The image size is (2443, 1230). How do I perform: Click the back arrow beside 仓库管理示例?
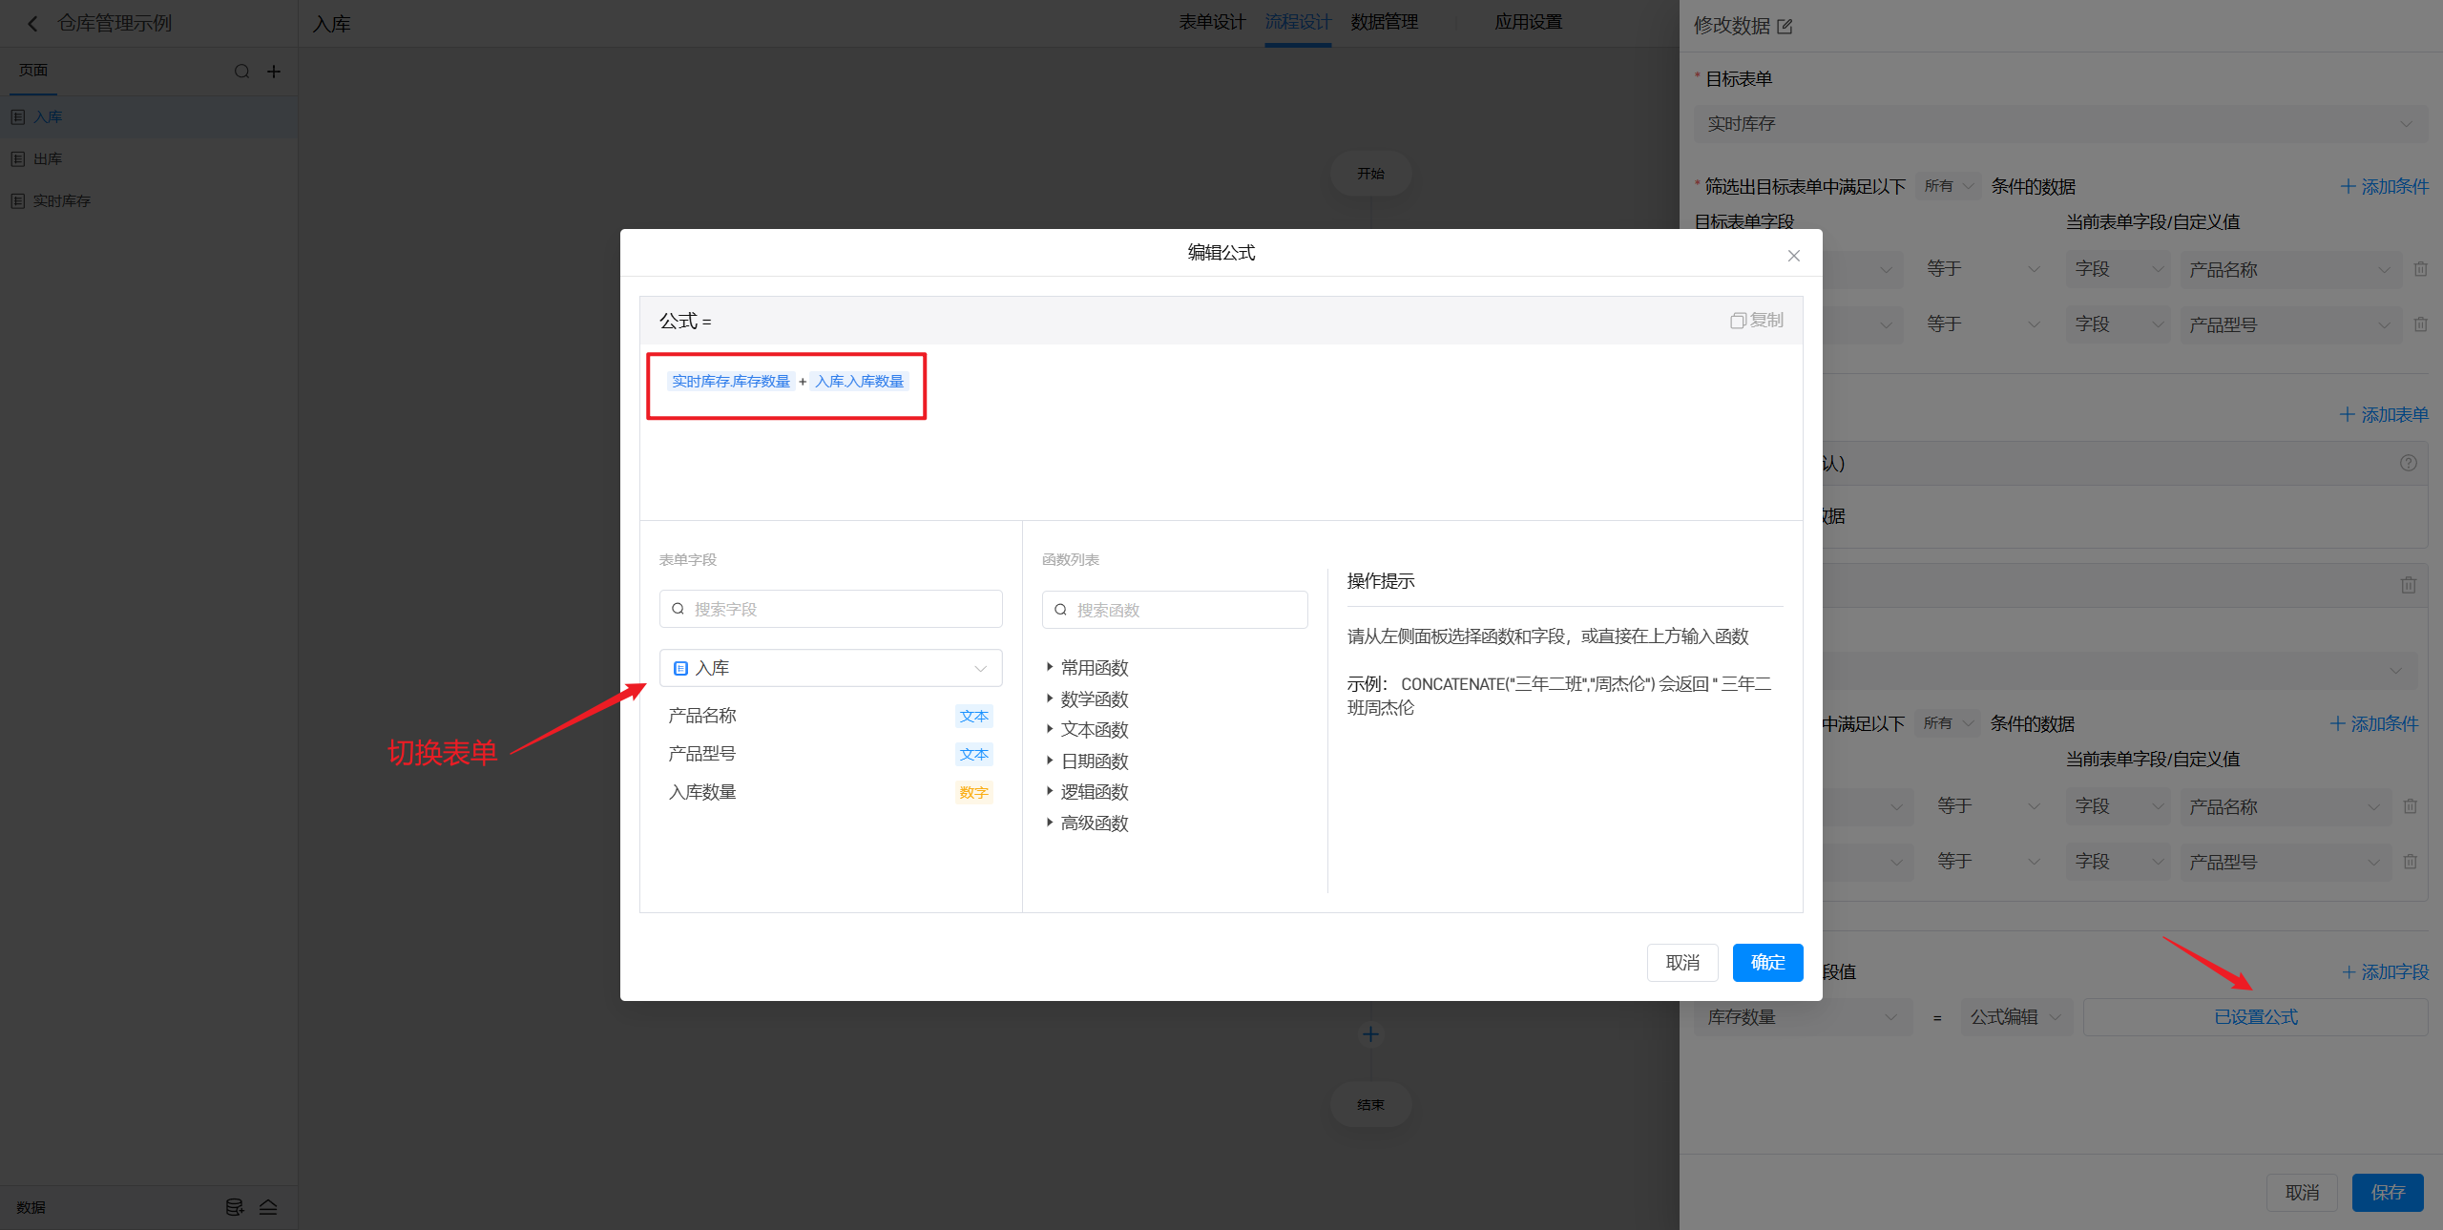[x=32, y=24]
